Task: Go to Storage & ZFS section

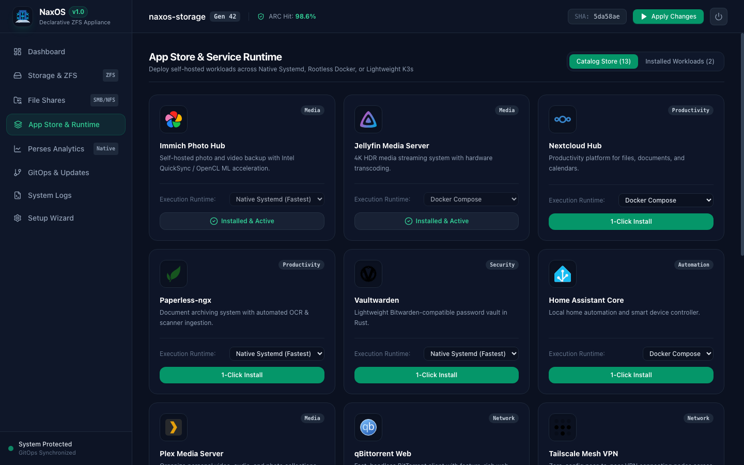Action: [x=66, y=75]
